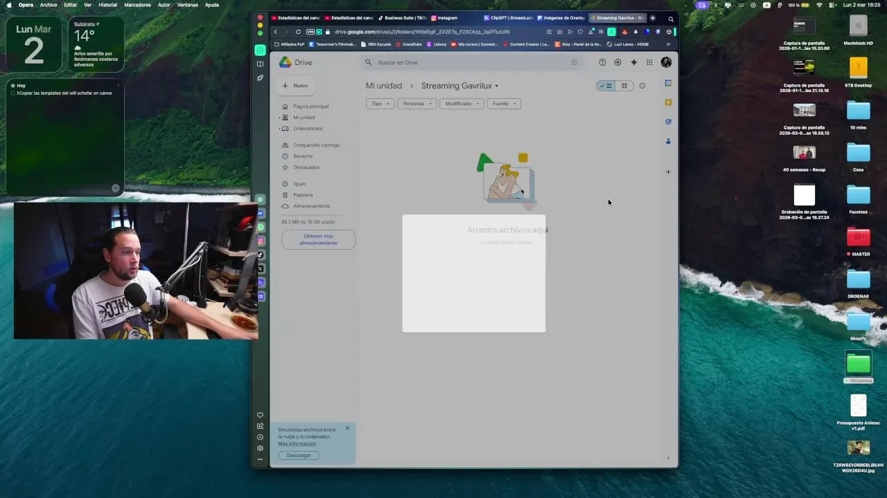Open Keep icon in Drive side panel
This screenshot has height=498, width=887.
[x=668, y=102]
